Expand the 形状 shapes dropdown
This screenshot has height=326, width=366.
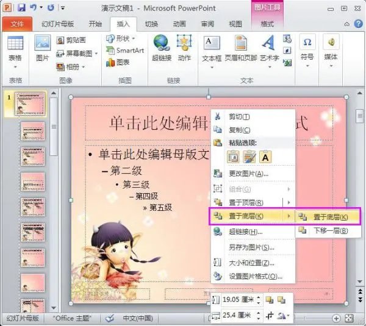point(120,38)
